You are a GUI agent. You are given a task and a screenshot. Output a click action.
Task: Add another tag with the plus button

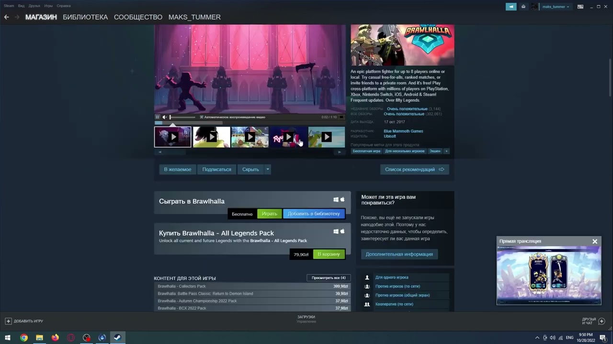click(446, 151)
